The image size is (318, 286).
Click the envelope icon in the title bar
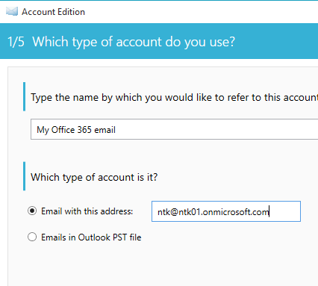pos(12,11)
